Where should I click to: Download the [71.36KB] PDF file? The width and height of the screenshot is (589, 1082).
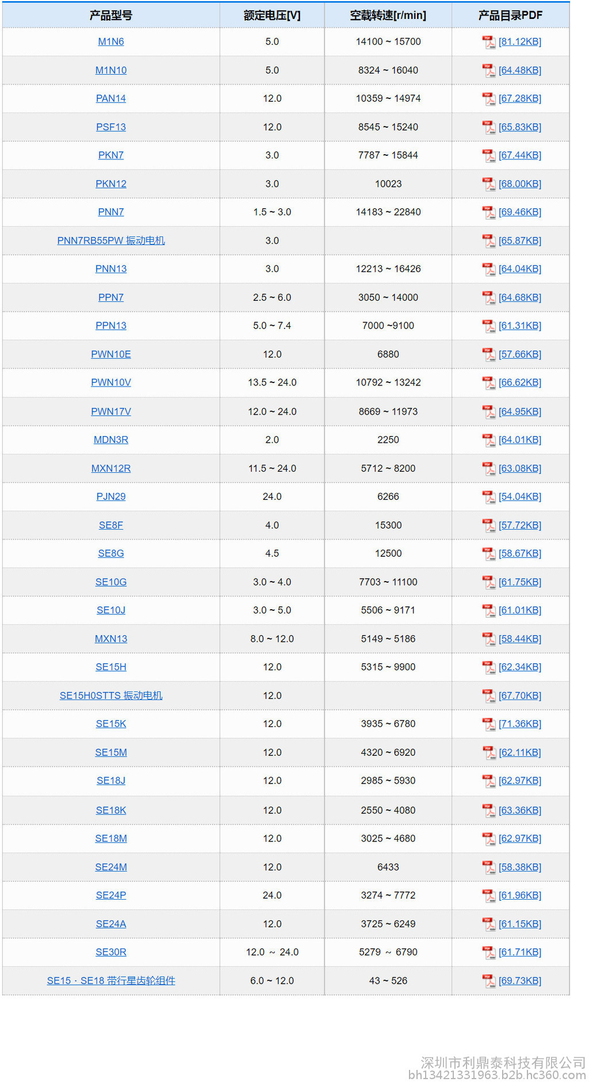click(x=520, y=724)
